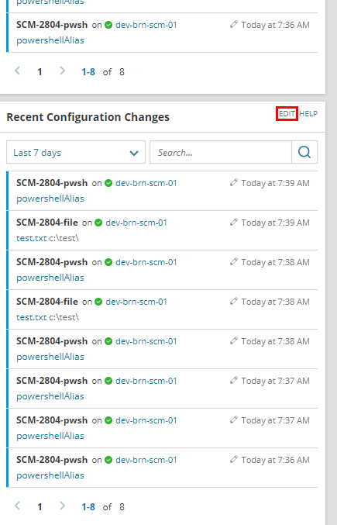337x525 pixels.
Task: Click pencil icon on 7:39 AM pwsh entry
Action: [x=234, y=182]
